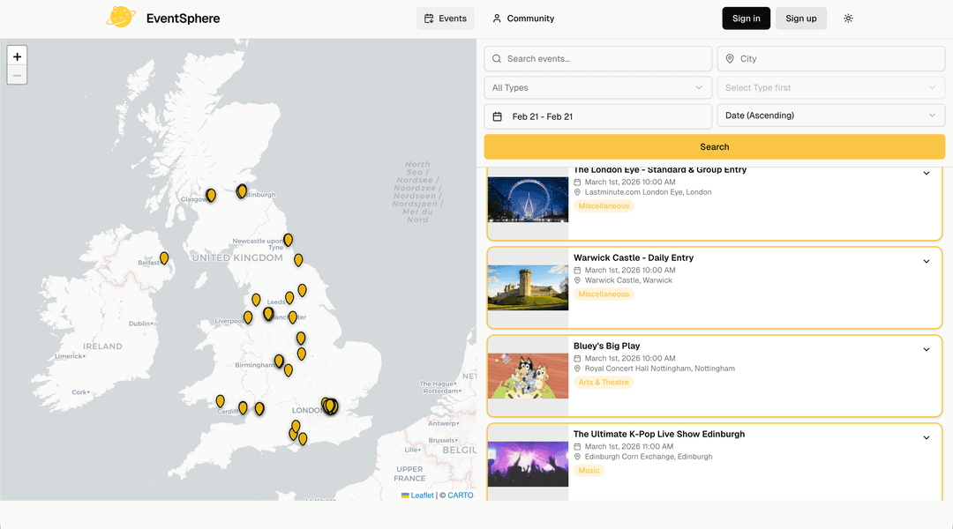This screenshot has width=953, height=529.
Task: Switch to the Events navigation item
Action: pos(445,18)
